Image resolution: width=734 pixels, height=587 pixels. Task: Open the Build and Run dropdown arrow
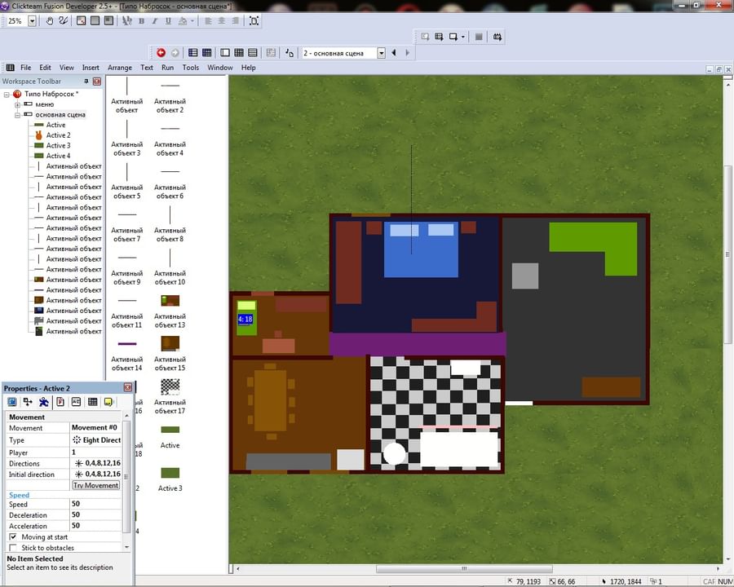tap(463, 37)
